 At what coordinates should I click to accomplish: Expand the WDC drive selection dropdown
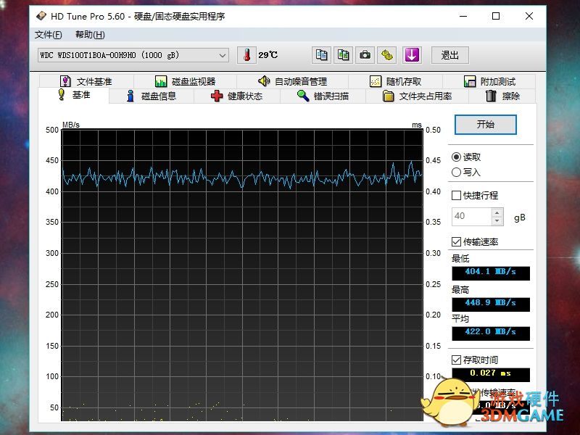click(x=222, y=55)
